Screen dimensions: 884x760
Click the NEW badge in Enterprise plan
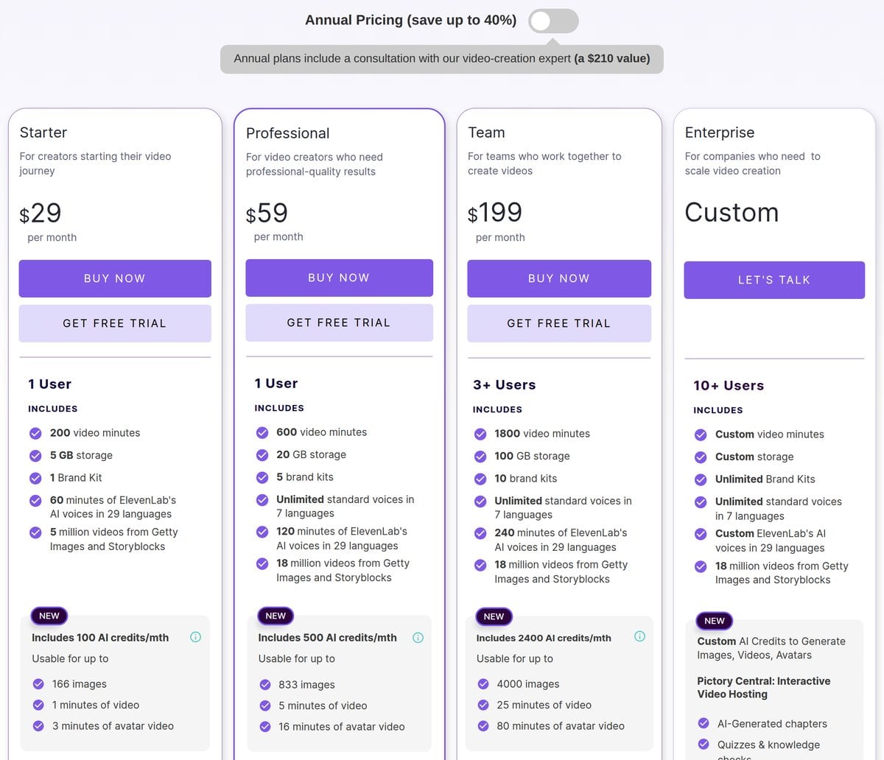coord(715,621)
